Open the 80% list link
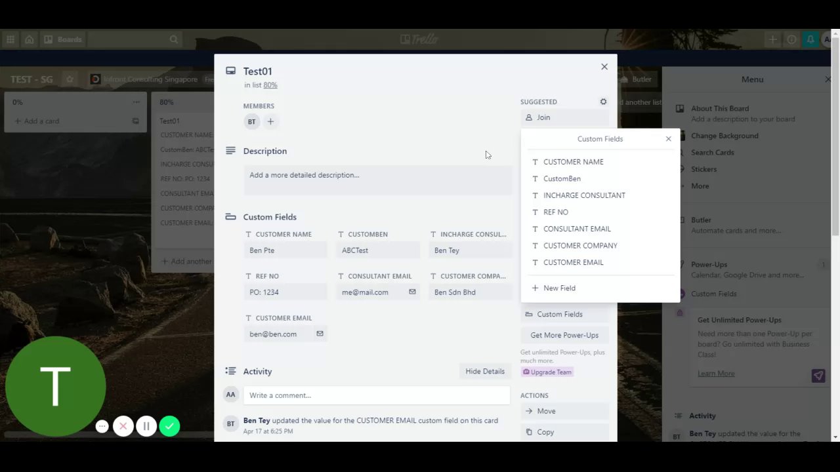 [270, 85]
